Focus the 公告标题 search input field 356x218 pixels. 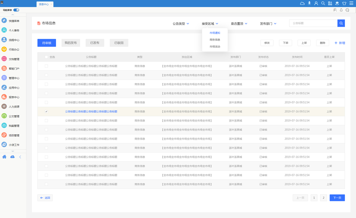tap(313, 23)
